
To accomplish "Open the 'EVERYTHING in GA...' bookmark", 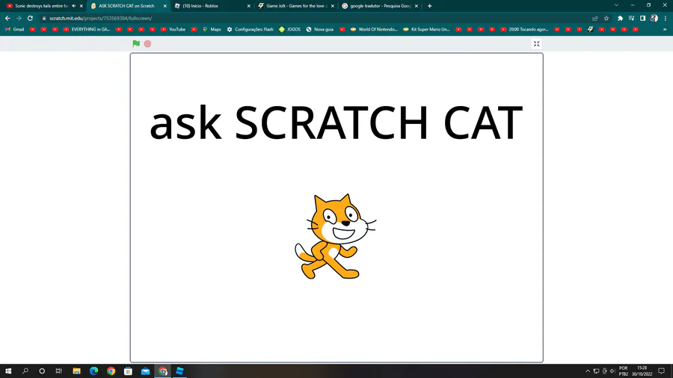I will (87, 30).
